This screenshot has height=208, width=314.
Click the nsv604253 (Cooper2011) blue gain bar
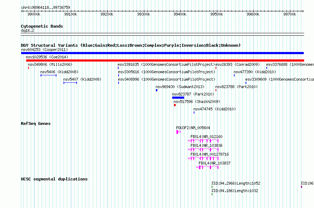[162, 53]
